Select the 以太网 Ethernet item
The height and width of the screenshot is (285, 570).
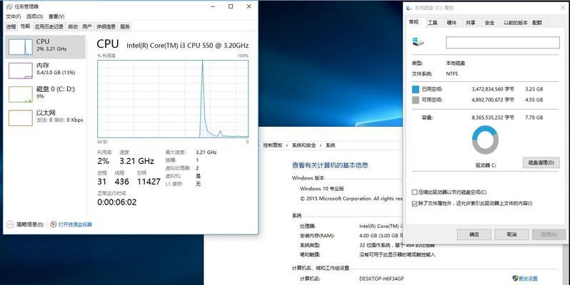(45, 118)
